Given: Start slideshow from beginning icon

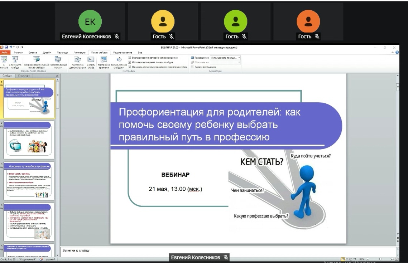Looking at the screenshot, I should 4,62.
